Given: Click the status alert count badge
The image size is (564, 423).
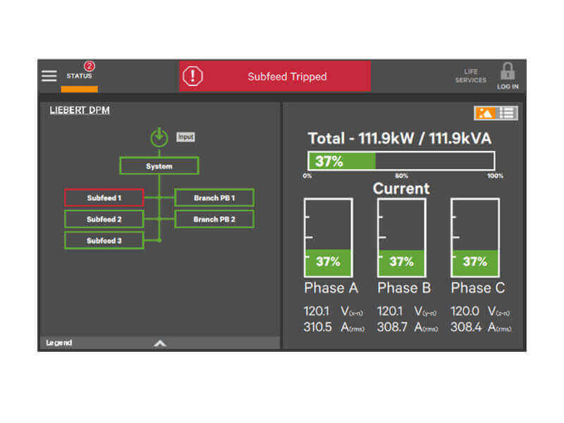Looking at the screenshot, I should point(90,66).
